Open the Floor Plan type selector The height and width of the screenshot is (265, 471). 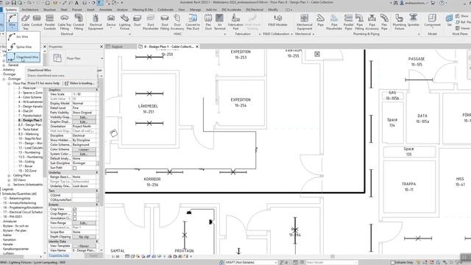pos(76,58)
